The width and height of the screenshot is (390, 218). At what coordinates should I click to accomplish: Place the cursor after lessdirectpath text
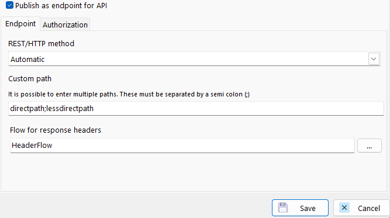coord(94,108)
